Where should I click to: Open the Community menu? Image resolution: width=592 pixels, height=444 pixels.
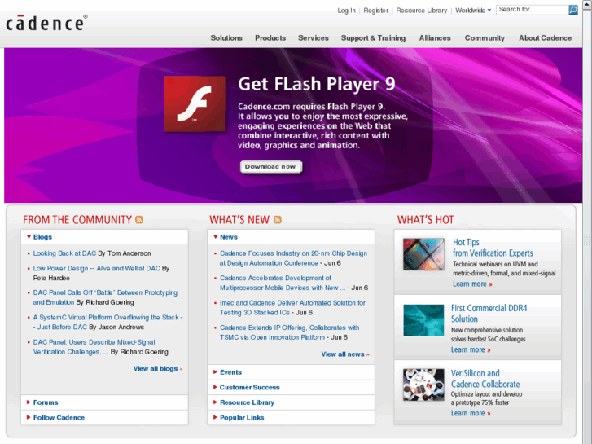coord(485,37)
